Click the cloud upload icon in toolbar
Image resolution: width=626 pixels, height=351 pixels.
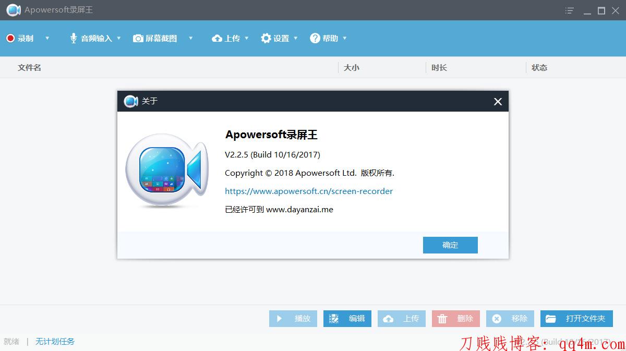[217, 38]
